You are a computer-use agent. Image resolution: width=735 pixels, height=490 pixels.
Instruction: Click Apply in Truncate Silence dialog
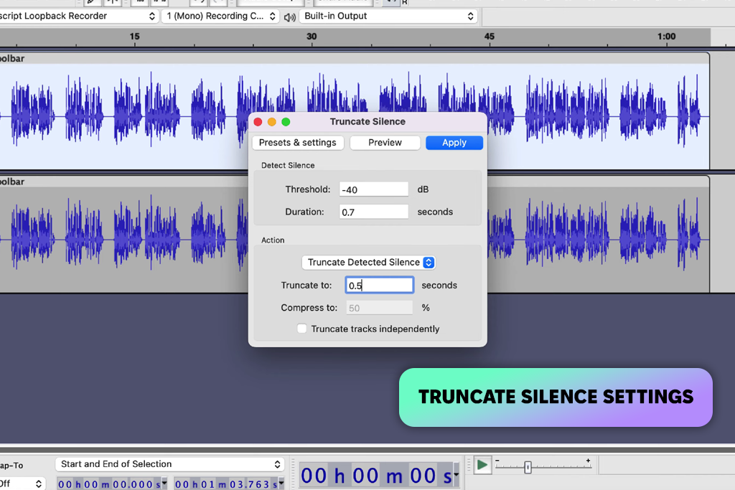(x=454, y=143)
